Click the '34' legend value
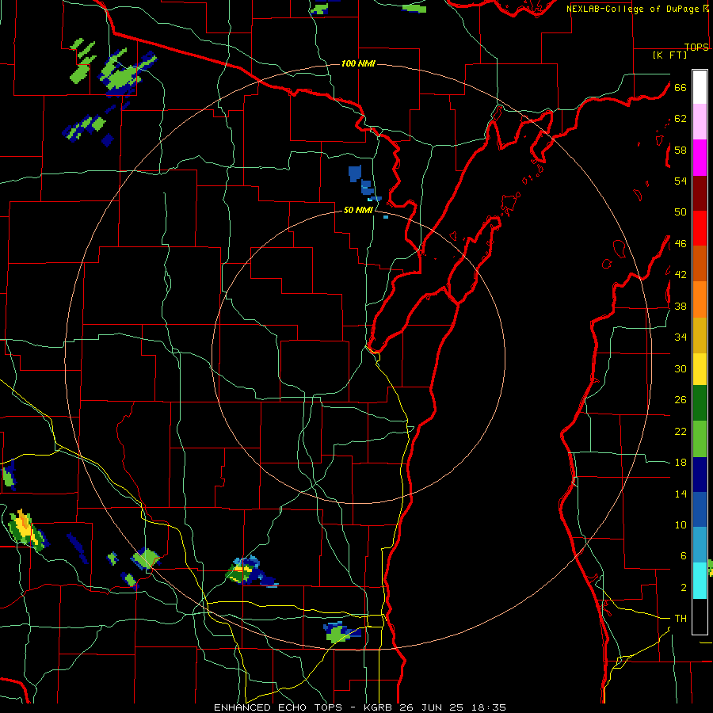 [x=681, y=337]
